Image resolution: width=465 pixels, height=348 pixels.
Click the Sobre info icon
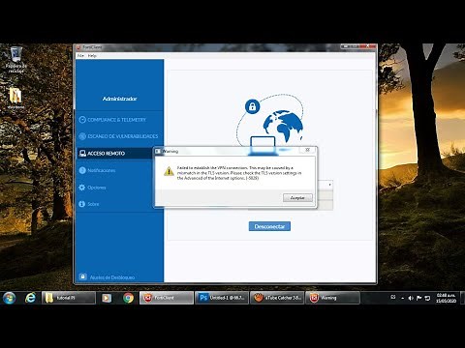coord(82,204)
